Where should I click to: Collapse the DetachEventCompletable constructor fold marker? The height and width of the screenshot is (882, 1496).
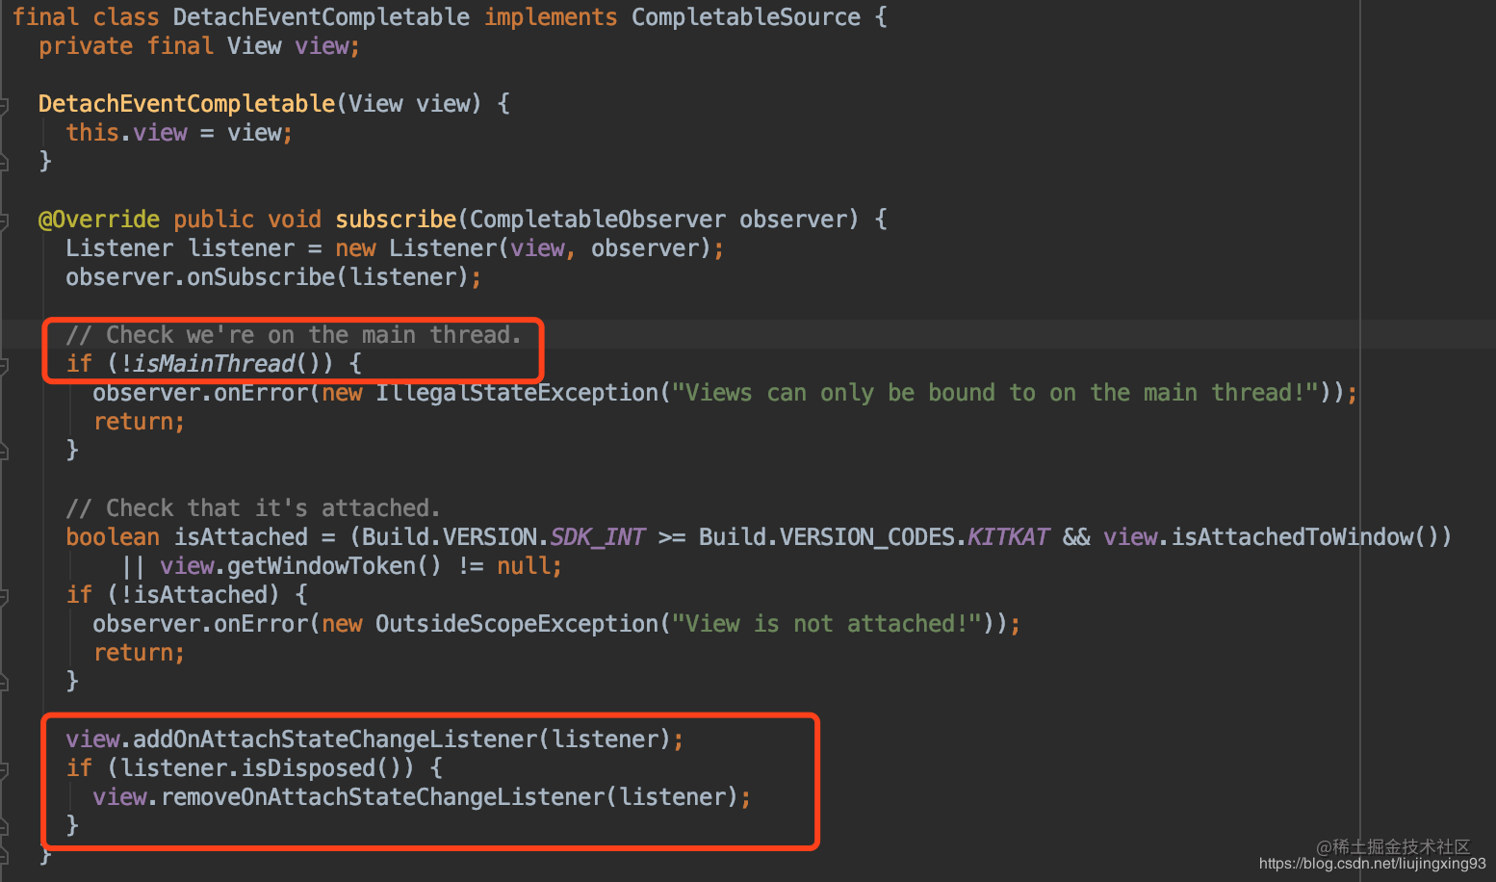point(4,105)
